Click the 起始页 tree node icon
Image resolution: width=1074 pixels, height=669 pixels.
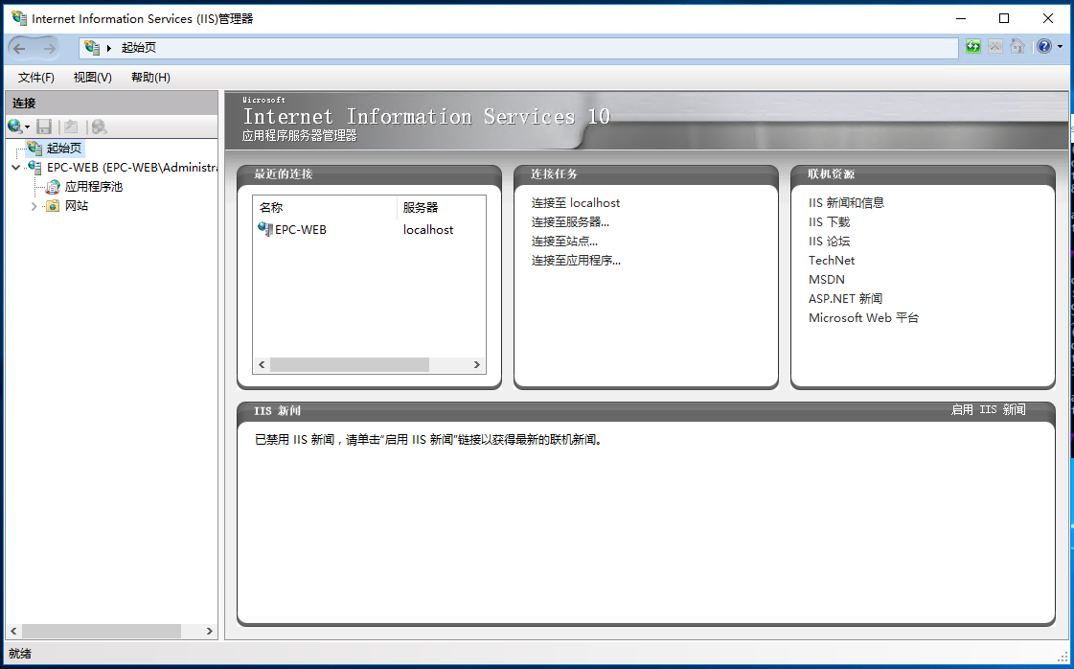coord(34,148)
